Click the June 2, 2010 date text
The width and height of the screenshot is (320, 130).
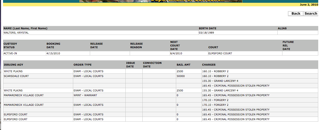click(309, 5)
